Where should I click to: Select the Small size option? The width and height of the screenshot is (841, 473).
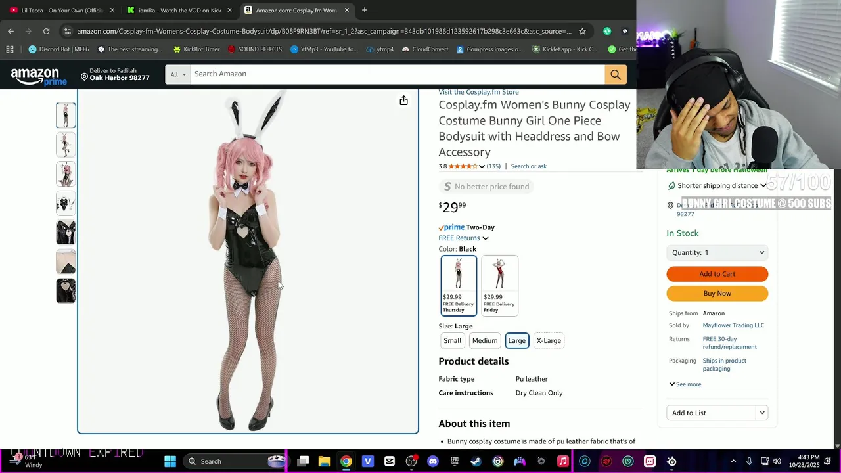[x=452, y=340]
